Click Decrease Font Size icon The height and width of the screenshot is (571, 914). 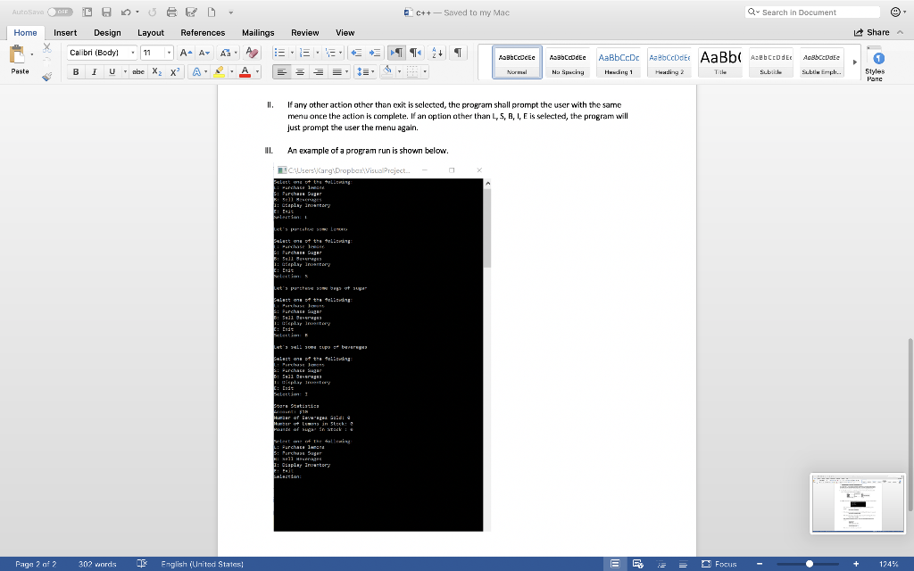point(204,53)
